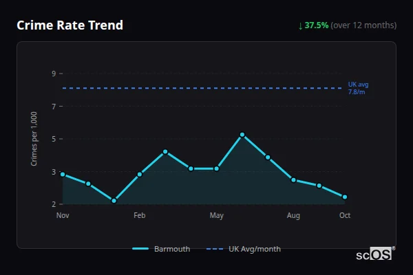Click the Nov data point on the line
Screen dimensions: 413x275
(x=63, y=174)
